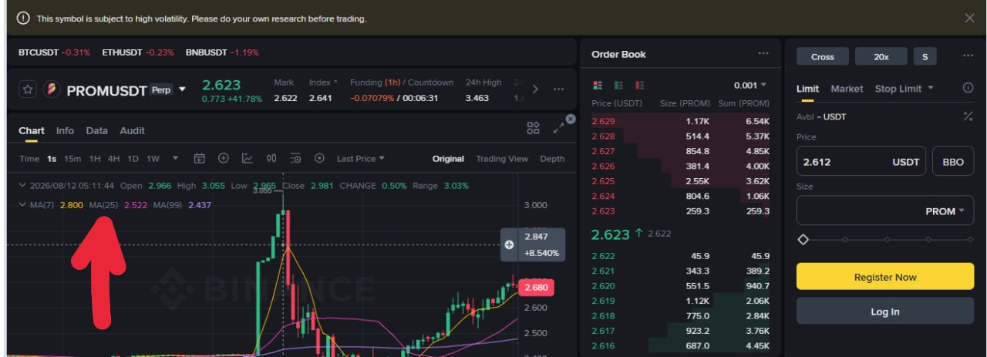Image resolution: width=987 pixels, height=357 pixels.
Task: Click the Price input field showing 2.612
Action: 861,162
